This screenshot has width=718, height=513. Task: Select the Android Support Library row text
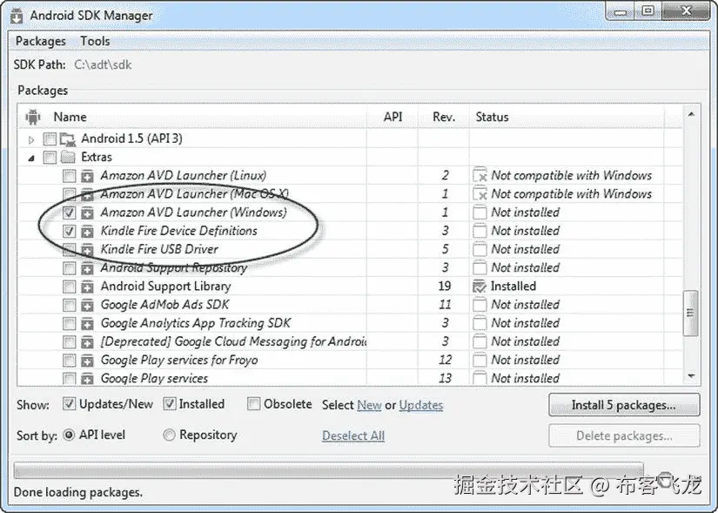point(165,287)
